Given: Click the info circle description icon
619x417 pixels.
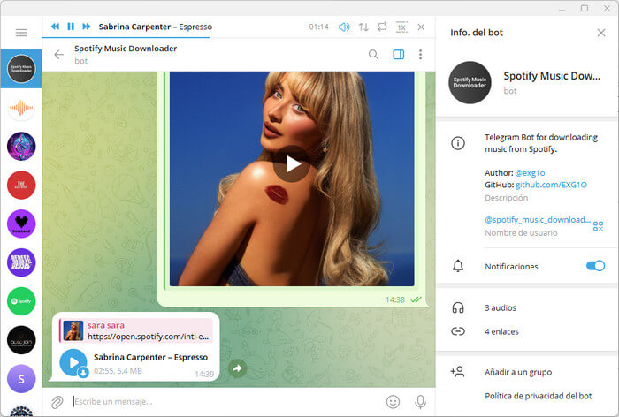Looking at the screenshot, I should [x=458, y=143].
